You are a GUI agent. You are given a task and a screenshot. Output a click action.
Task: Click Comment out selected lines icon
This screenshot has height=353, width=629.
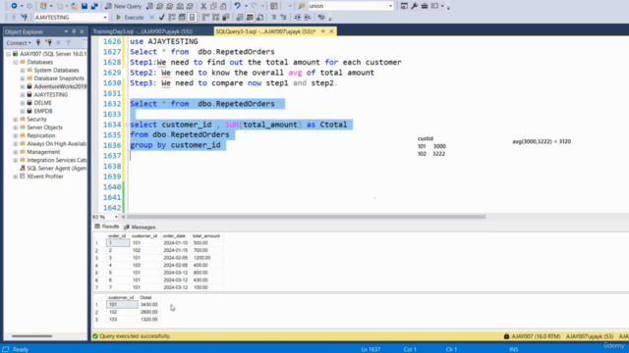click(273, 18)
